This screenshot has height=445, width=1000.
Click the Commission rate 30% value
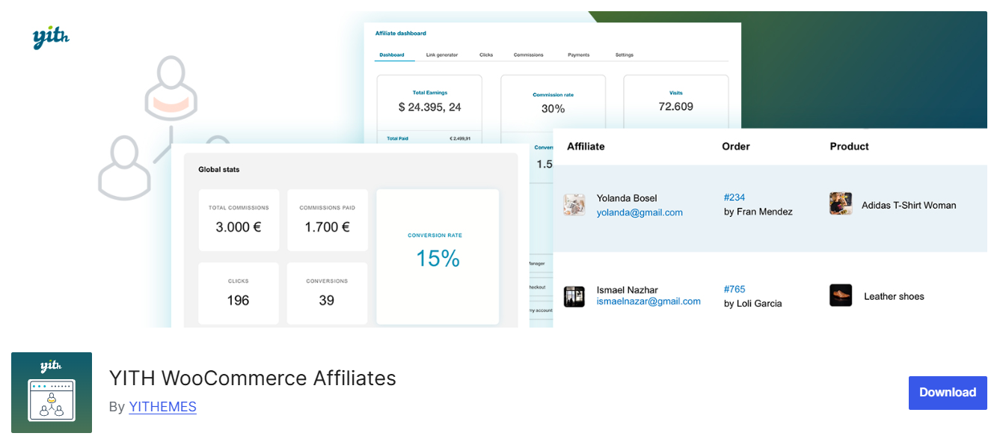pos(553,108)
